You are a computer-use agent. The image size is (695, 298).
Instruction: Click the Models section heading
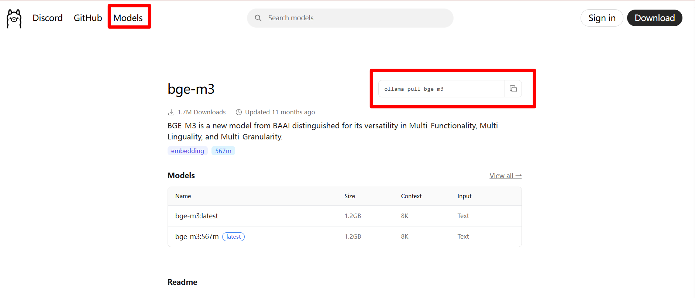pos(181,176)
